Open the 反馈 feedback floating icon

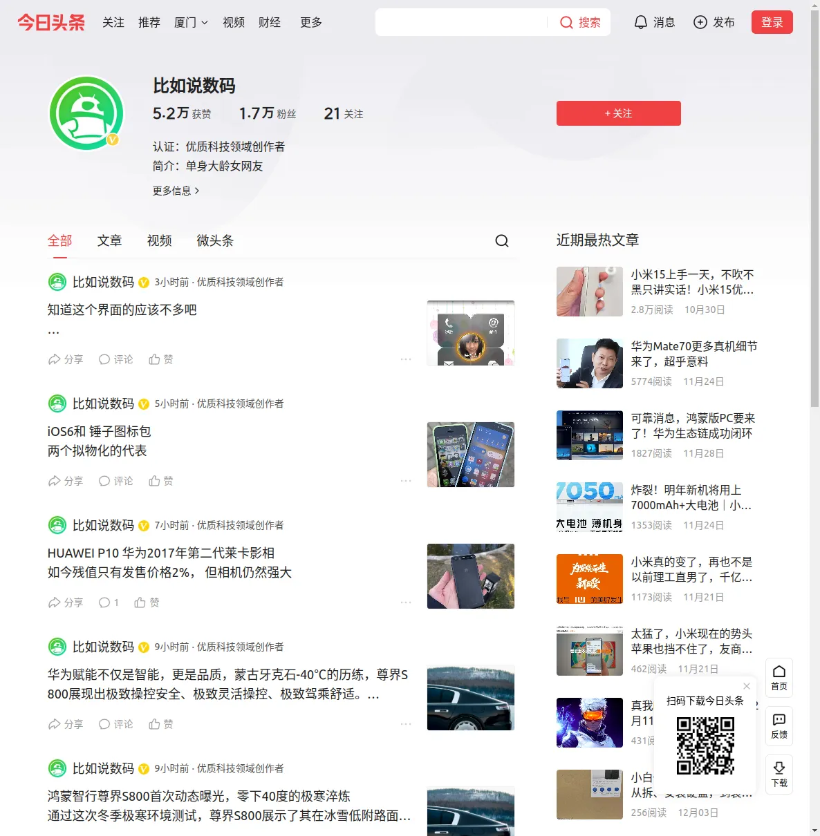[779, 726]
